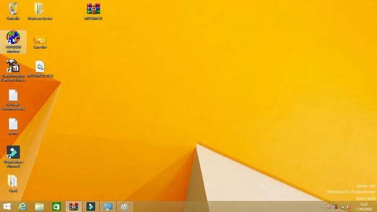Open the computer monitors taskbar app
Screen dimensions: 377x212
(x=108, y=207)
